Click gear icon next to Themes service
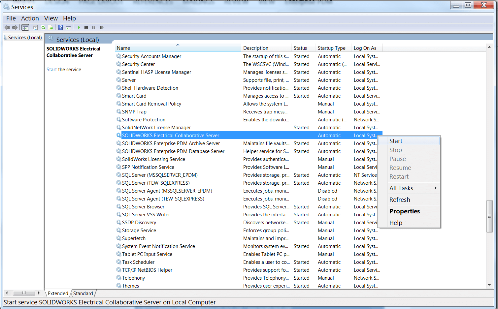This screenshot has width=498, height=309. (119, 286)
